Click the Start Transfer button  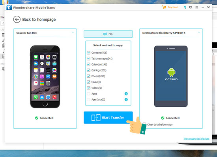pos(108,117)
